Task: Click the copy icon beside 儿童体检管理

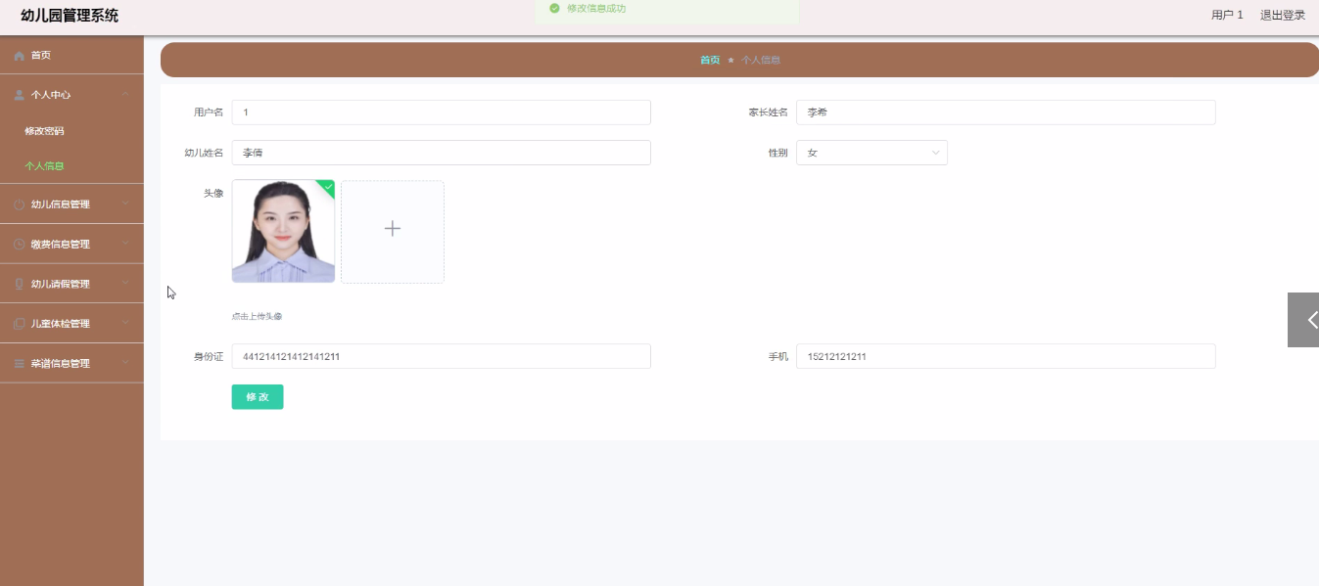Action: [19, 324]
